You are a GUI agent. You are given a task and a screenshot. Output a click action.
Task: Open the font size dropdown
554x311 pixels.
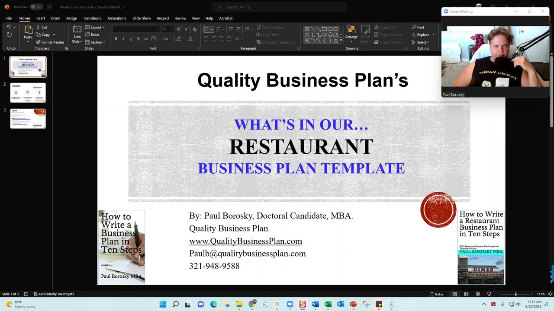(172, 29)
